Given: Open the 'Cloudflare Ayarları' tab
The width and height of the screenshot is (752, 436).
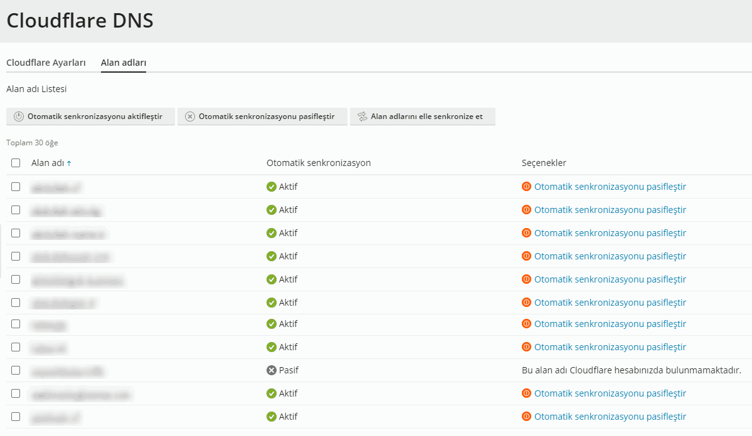Looking at the screenshot, I should point(46,63).
